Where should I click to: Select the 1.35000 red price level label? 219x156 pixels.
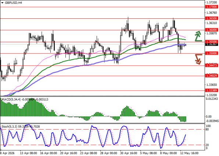tap(211, 53)
